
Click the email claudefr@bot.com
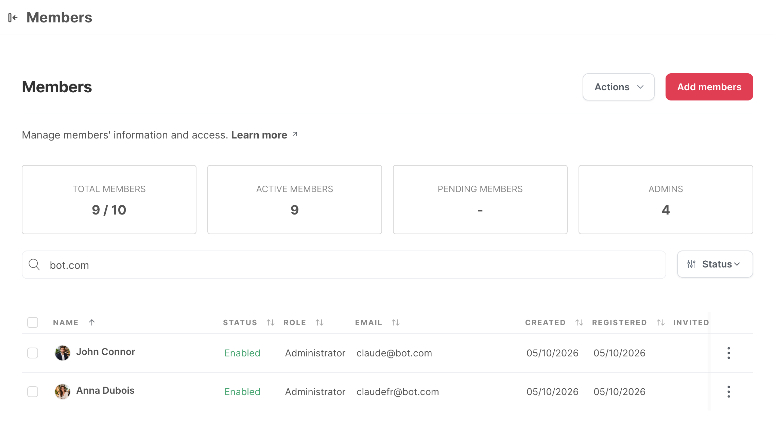pyautogui.click(x=398, y=392)
